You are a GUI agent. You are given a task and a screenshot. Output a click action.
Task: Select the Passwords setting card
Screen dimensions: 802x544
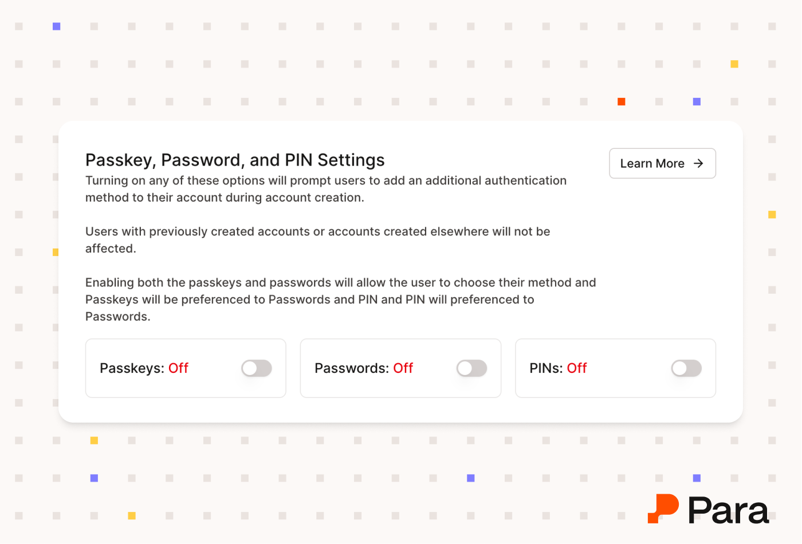[x=400, y=368]
